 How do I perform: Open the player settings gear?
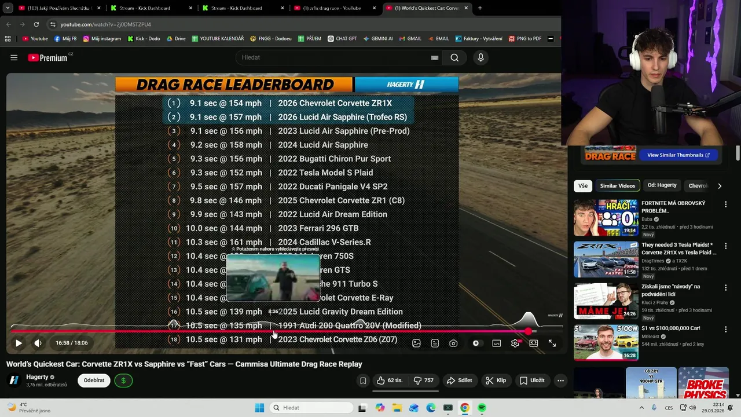515,343
